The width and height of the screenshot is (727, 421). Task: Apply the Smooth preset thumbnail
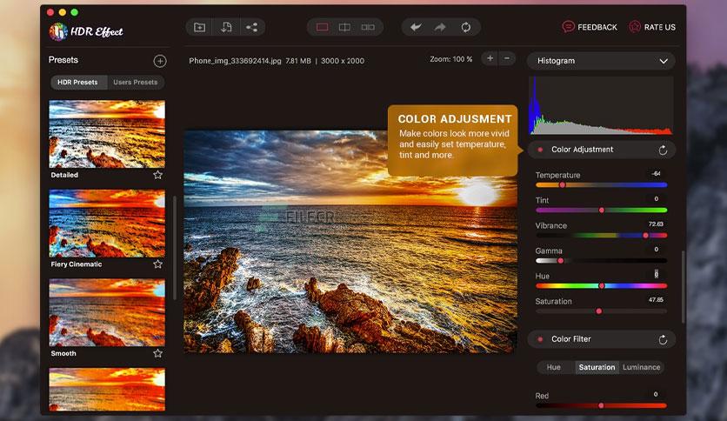coord(107,312)
